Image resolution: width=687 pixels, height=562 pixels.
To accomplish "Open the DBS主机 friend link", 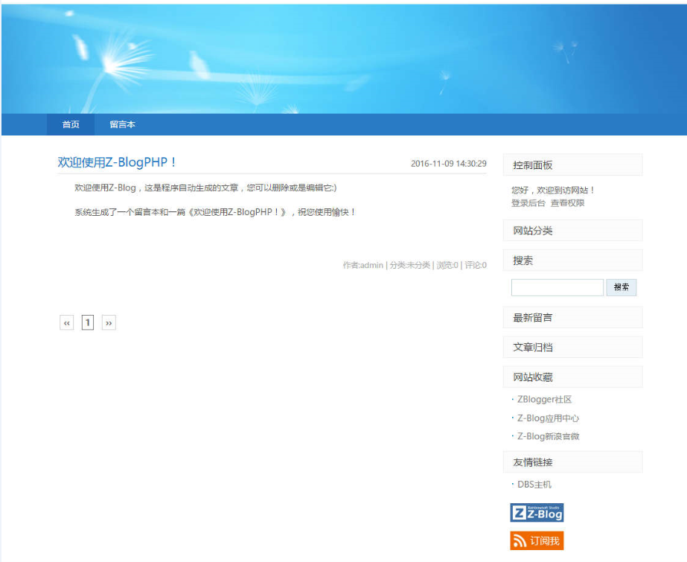I will click(x=534, y=485).
